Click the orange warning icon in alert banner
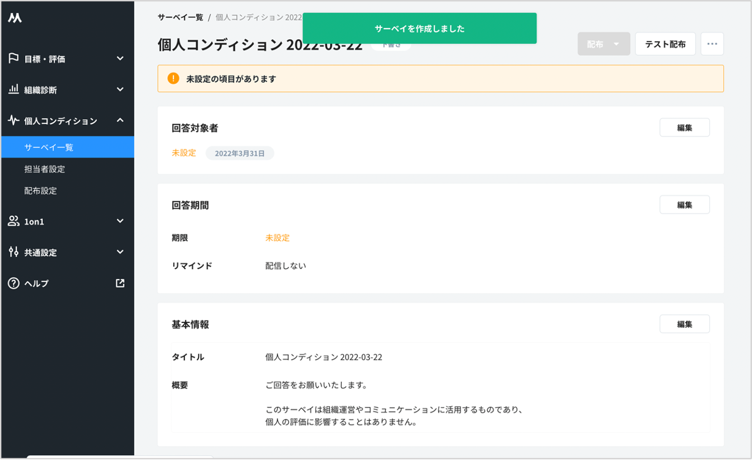Viewport: 752px width, 460px height. pyautogui.click(x=173, y=79)
